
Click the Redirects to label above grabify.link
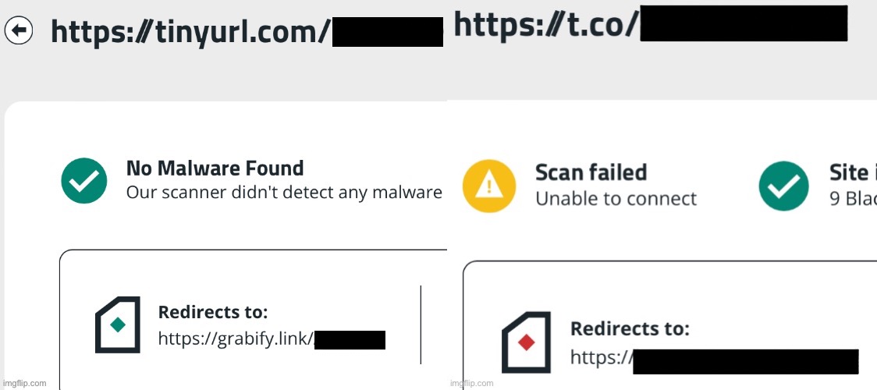click(x=213, y=312)
